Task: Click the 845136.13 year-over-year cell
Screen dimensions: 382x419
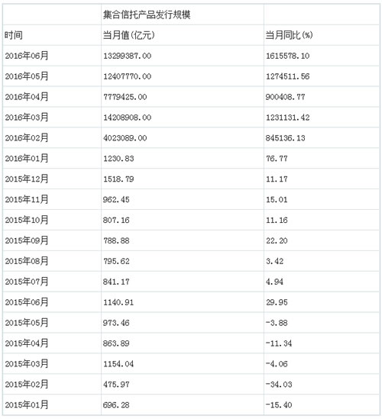Action: 286,138
